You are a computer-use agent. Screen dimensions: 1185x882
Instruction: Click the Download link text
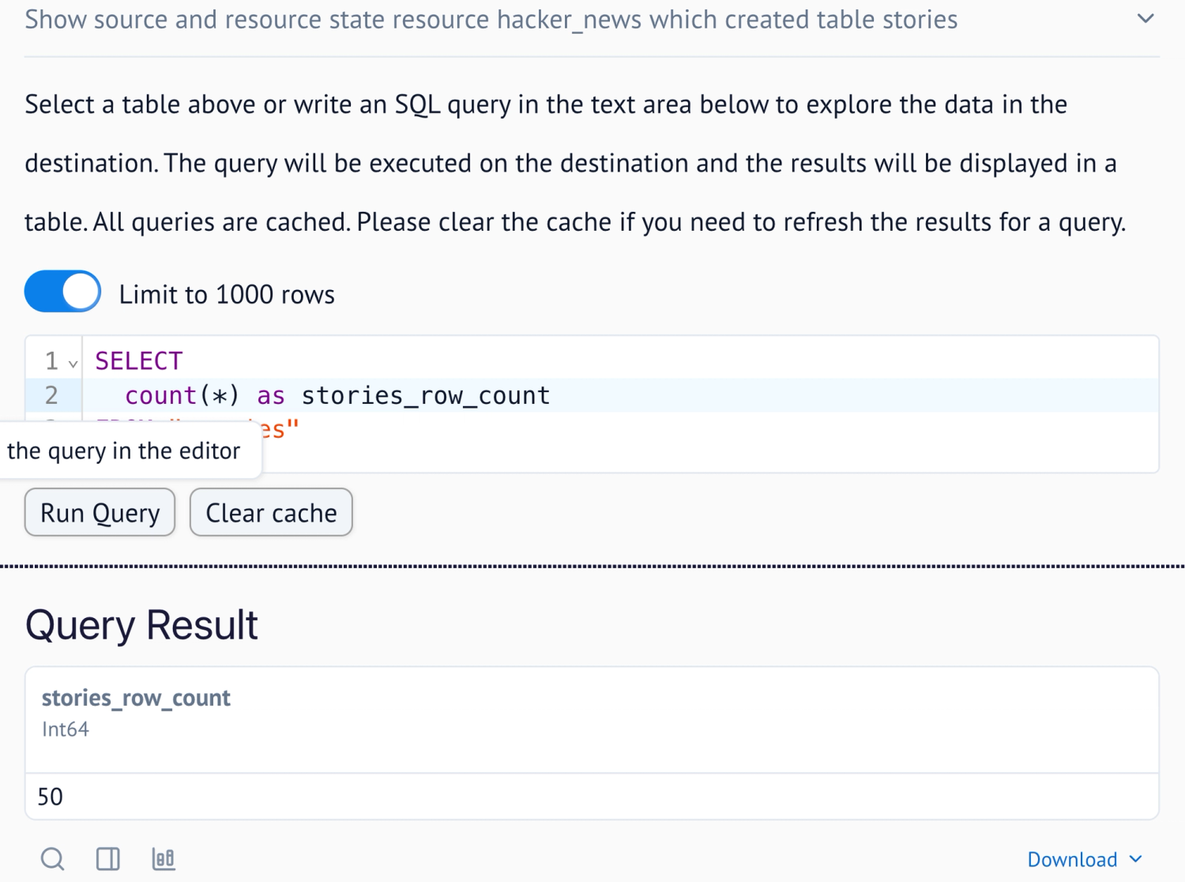click(1071, 859)
